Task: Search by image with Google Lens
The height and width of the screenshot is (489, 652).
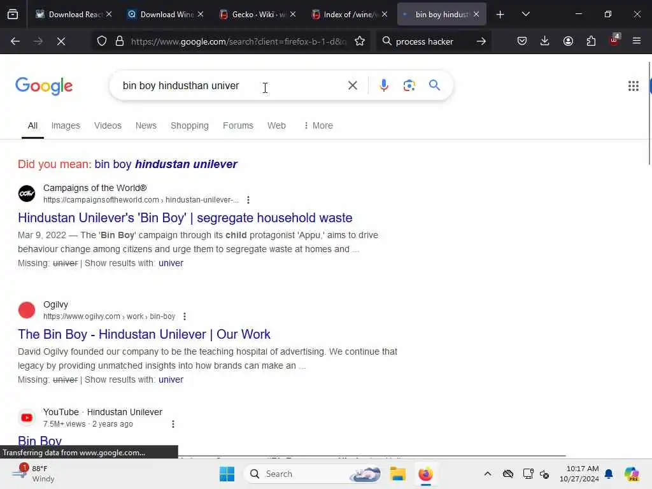Action: click(409, 85)
